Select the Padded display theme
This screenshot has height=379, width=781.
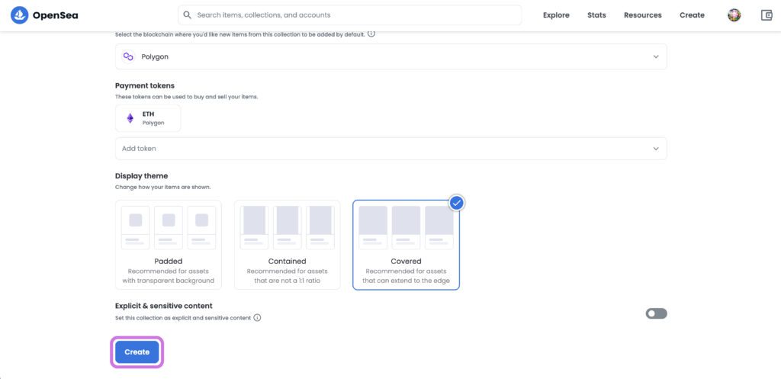pyautogui.click(x=169, y=245)
